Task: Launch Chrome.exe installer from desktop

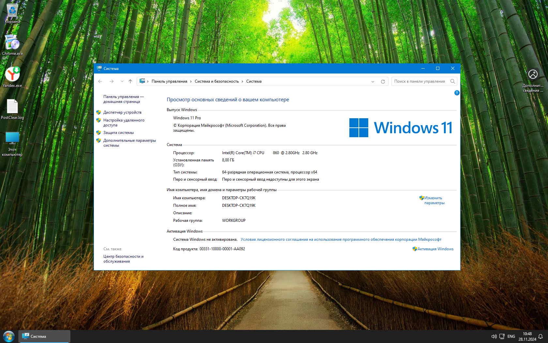Action: pyautogui.click(x=12, y=45)
